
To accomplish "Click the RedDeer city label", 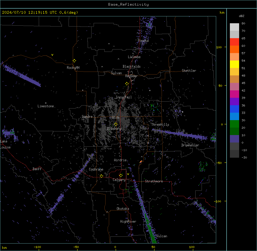I will [131, 76].
